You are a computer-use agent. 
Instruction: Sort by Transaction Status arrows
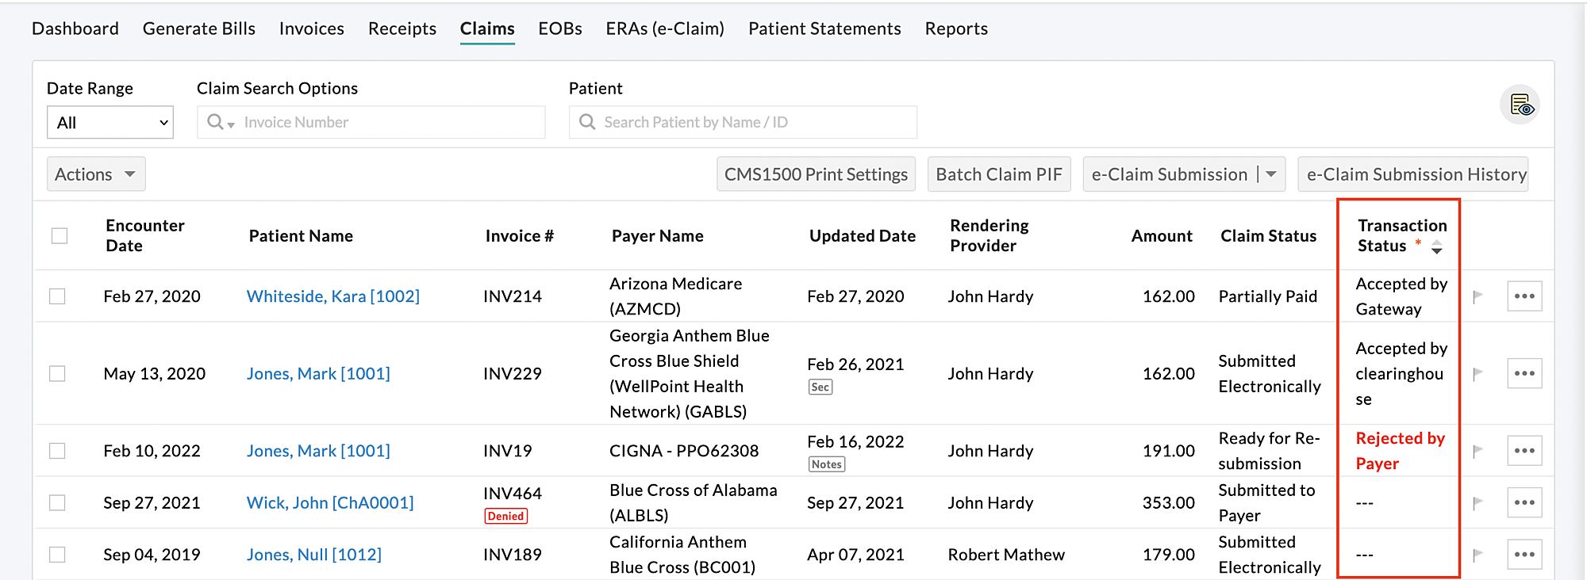click(1436, 248)
